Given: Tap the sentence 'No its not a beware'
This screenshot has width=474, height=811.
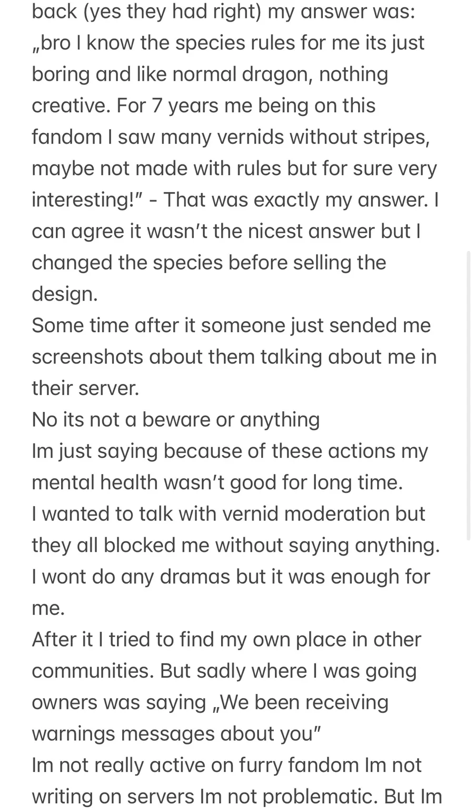Looking at the screenshot, I should coord(176,420).
